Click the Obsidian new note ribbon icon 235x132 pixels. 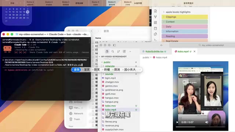coord(155,11)
